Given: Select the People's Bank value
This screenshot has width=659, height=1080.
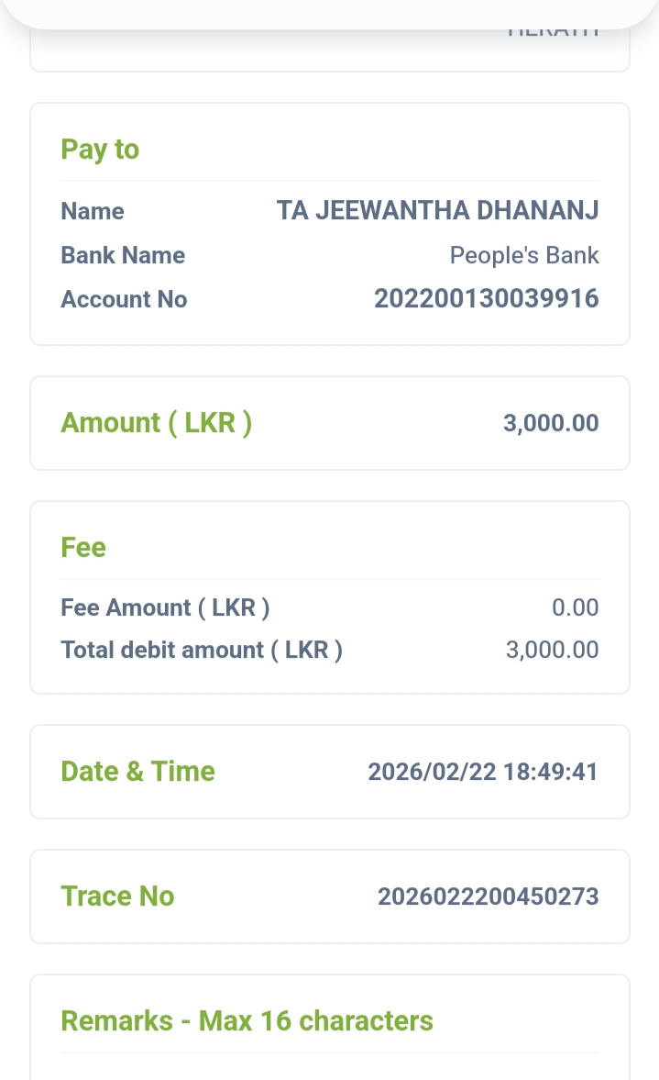Looking at the screenshot, I should (x=523, y=255).
